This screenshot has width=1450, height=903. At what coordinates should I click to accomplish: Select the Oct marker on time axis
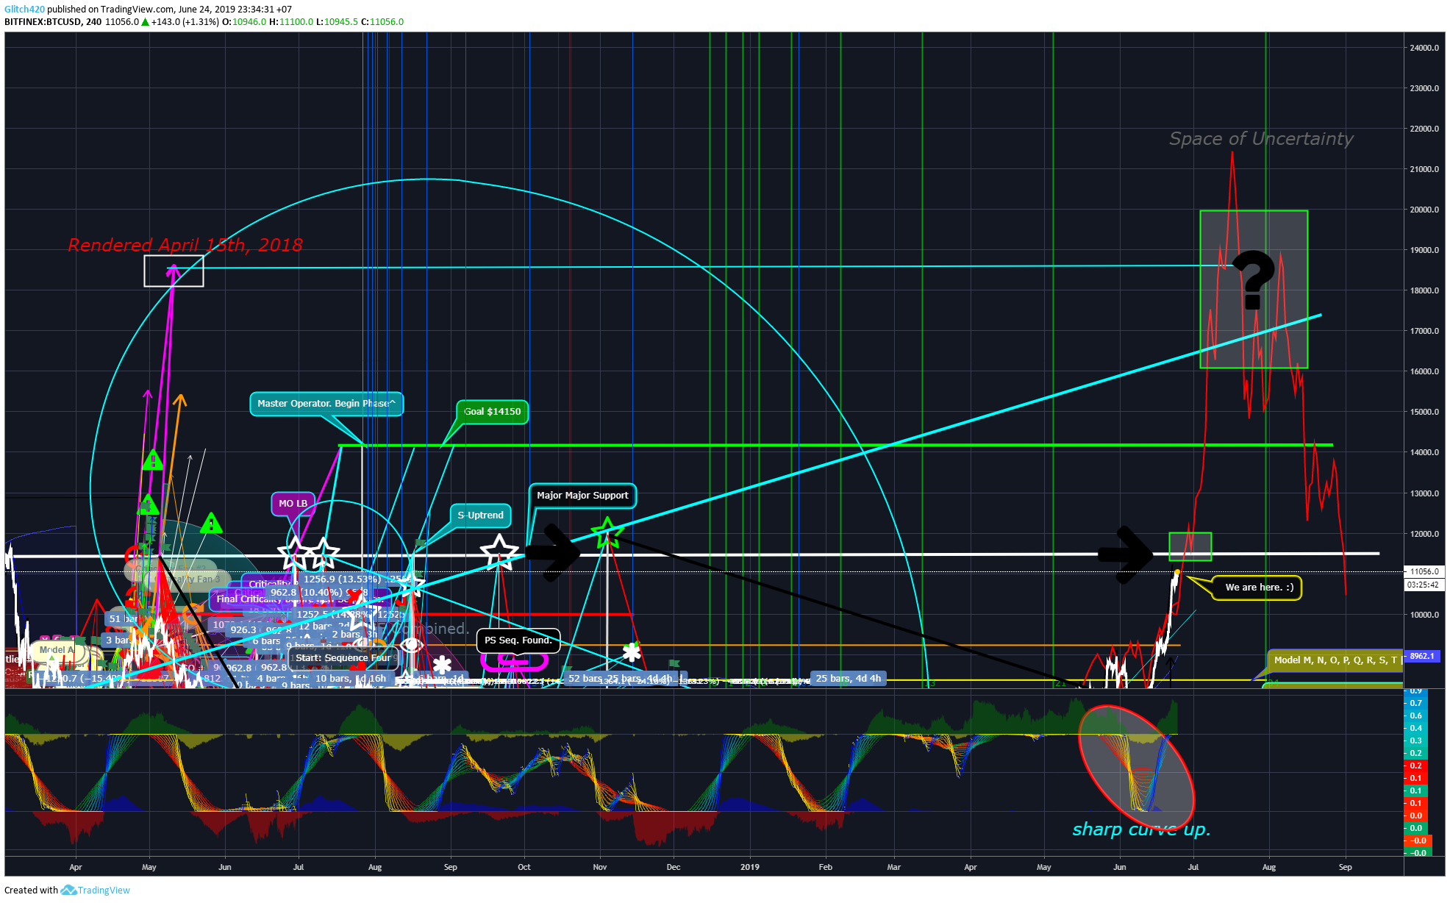pos(524,867)
